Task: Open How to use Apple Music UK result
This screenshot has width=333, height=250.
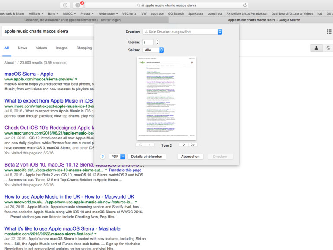Action: pos(69,196)
